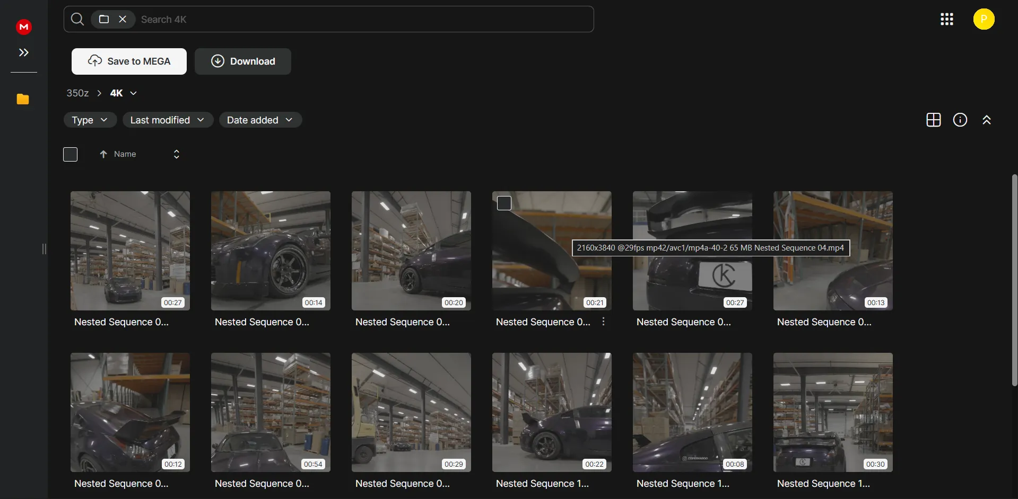
Task: Expand the Type filter dropdown
Action: [x=90, y=120]
